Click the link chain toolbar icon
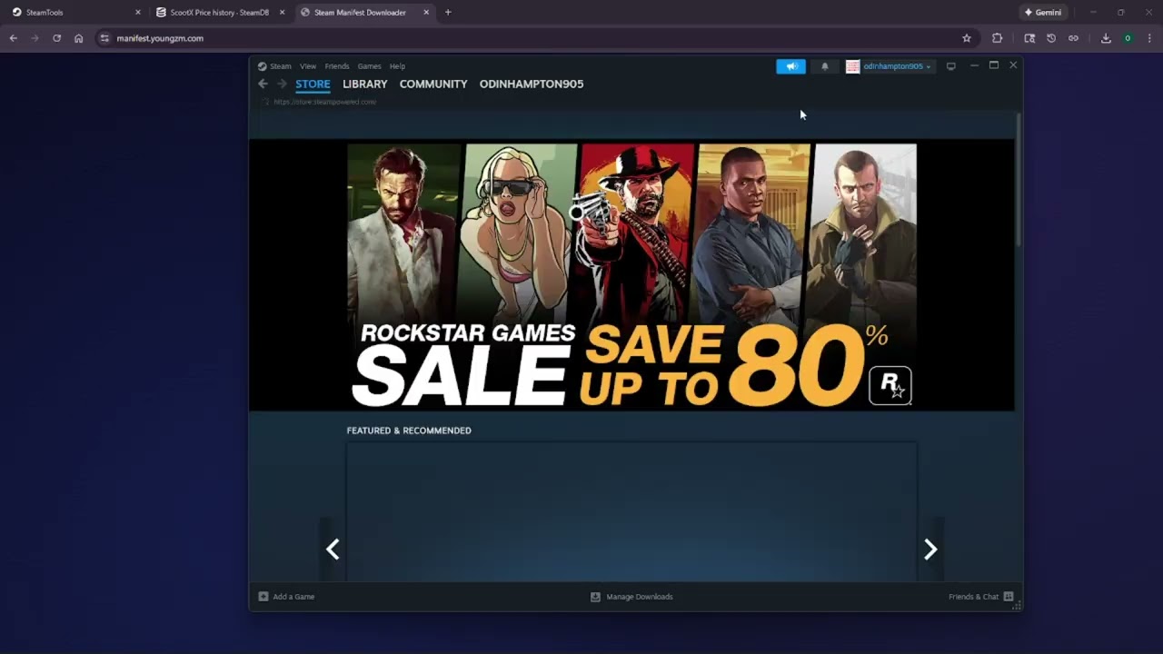 (x=1073, y=38)
